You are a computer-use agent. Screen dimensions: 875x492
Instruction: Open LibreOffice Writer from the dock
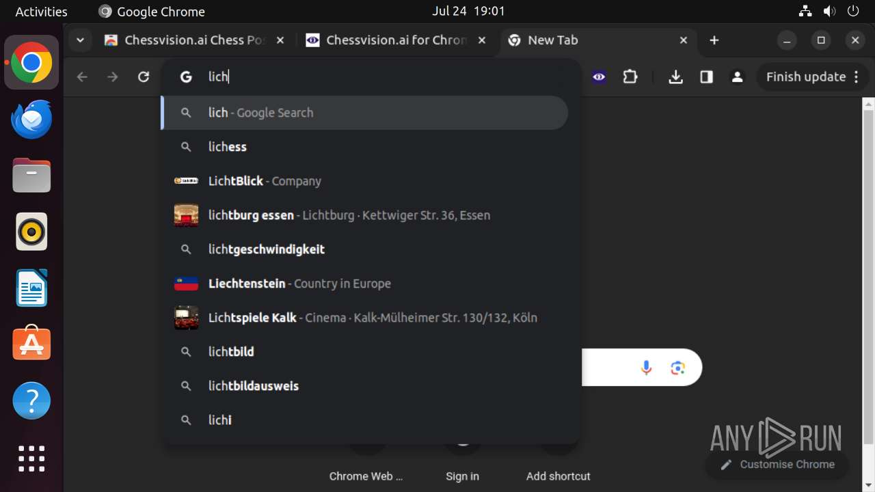(x=31, y=288)
